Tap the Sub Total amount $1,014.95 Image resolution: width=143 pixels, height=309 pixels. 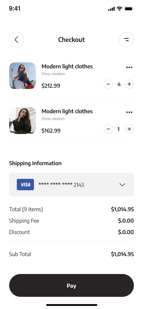(122, 254)
